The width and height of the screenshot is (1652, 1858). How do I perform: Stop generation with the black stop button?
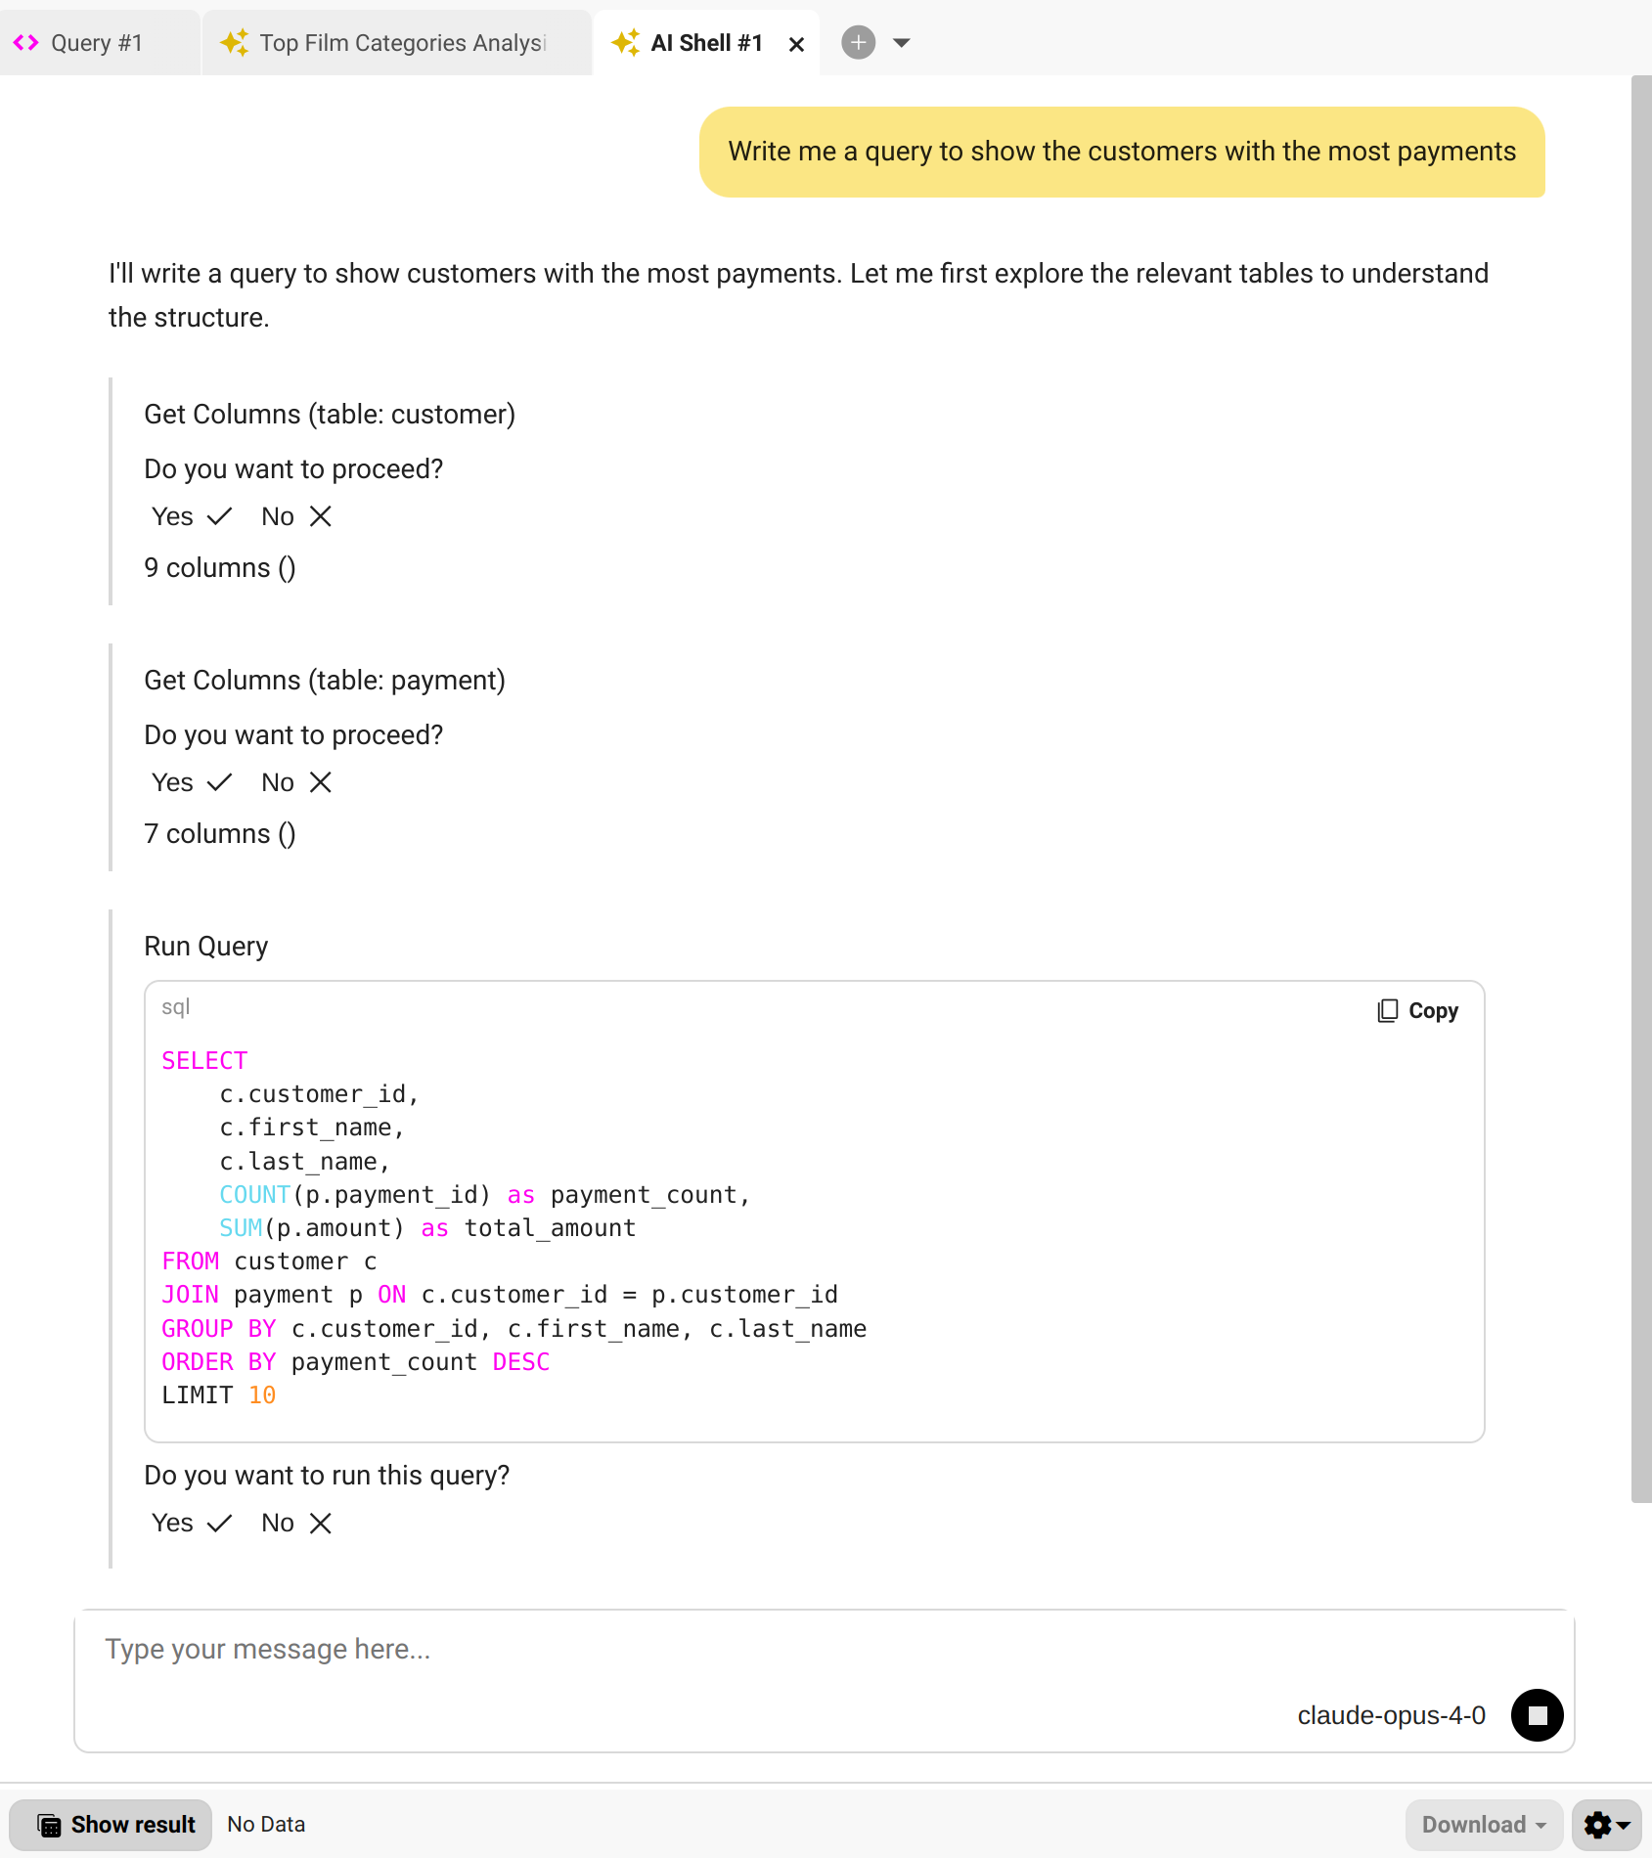tap(1537, 1715)
